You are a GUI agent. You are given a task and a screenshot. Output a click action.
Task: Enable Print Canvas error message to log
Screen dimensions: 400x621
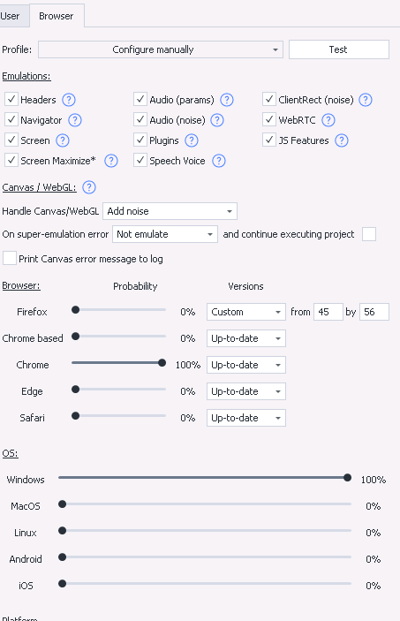10,258
